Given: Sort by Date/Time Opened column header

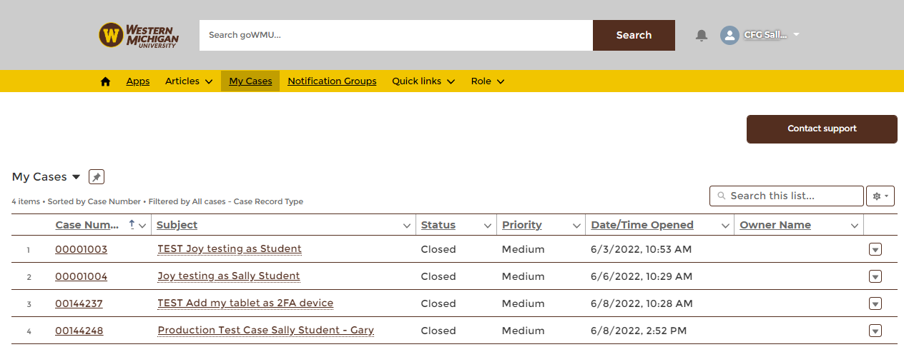Looking at the screenshot, I should coord(642,225).
